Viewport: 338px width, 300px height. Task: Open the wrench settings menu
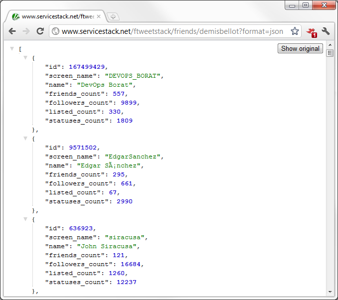[x=326, y=31]
